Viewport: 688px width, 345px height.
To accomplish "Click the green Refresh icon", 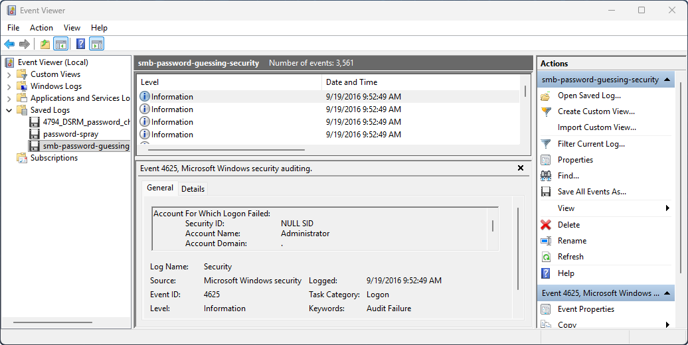I will [546, 257].
